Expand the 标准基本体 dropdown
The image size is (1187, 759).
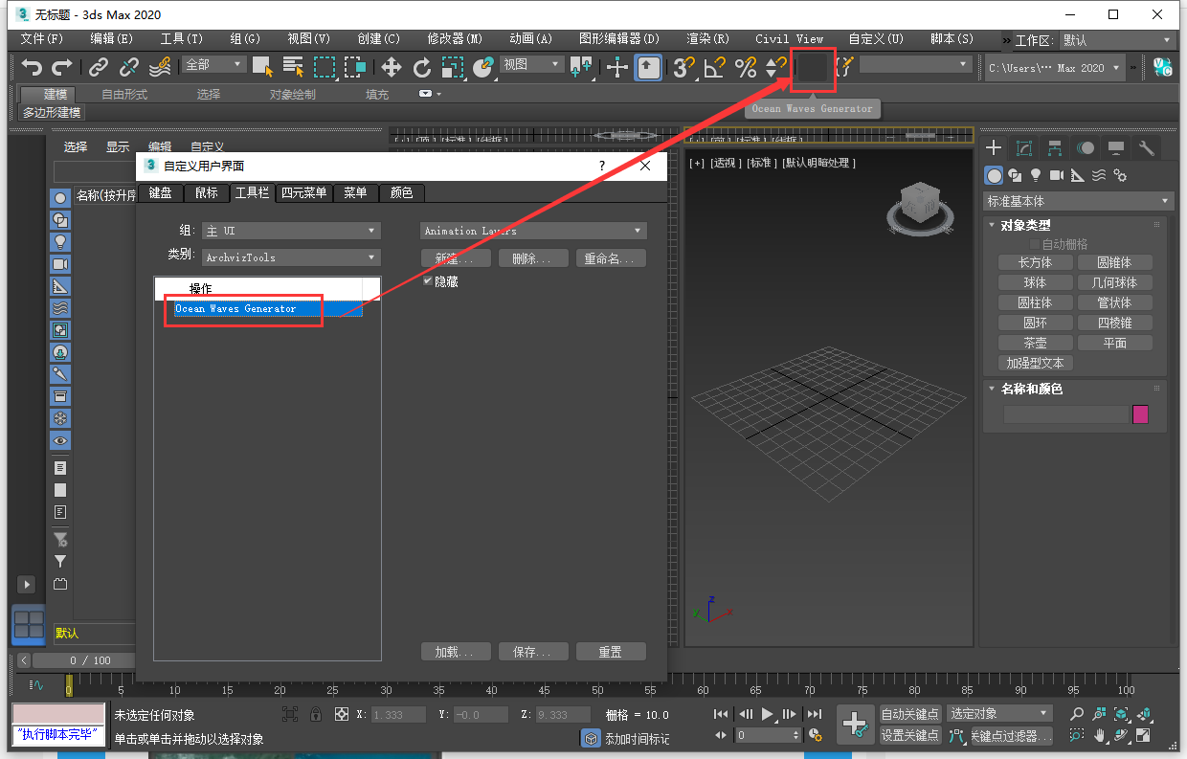click(x=1078, y=201)
